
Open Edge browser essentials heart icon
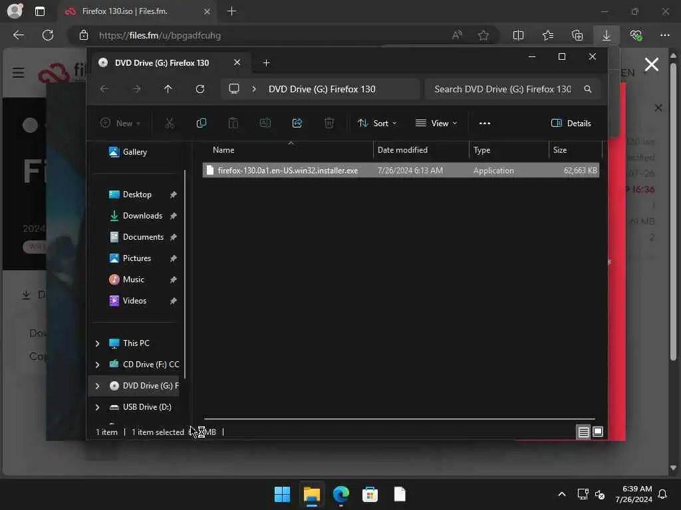point(636,35)
